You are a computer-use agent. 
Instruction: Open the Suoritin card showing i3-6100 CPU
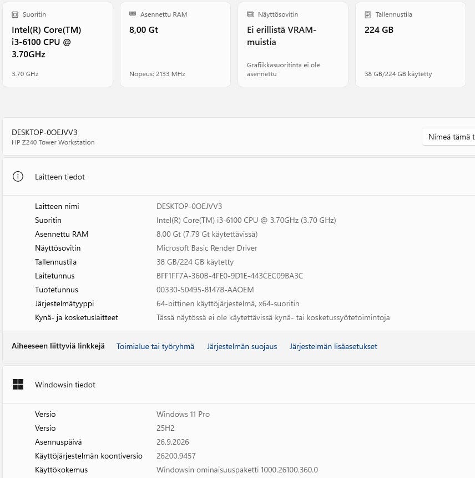point(58,44)
